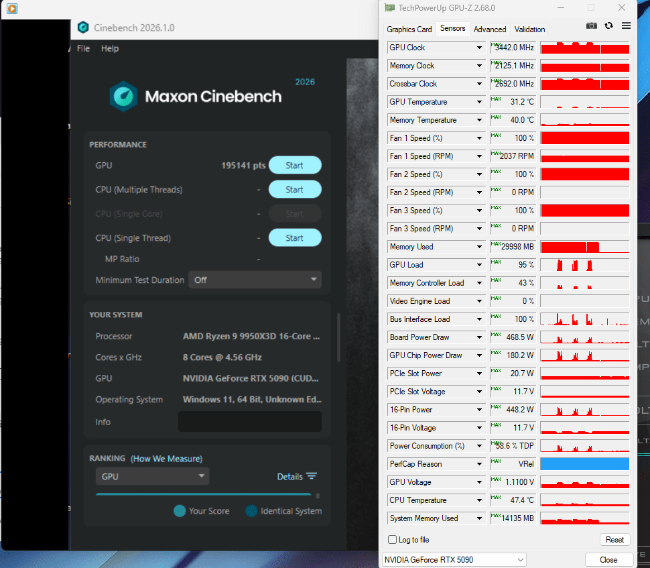Click the PerfCap Reason blue graph bar
This screenshot has width=650, height=568.
click(x=584, y=464)
